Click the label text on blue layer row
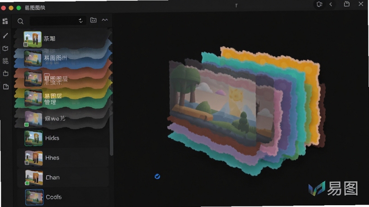The width and height of the screenshot is (369, 207). pos(55,58)
